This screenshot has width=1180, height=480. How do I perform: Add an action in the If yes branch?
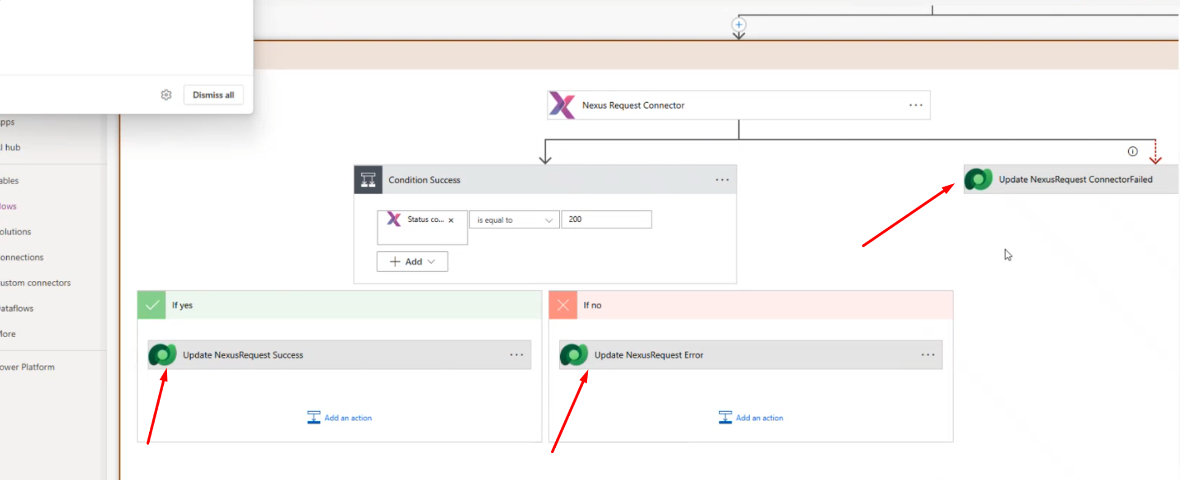339,418
